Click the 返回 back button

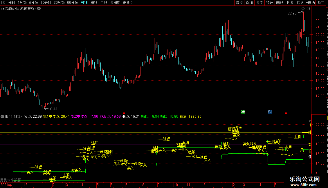point(321,3)
